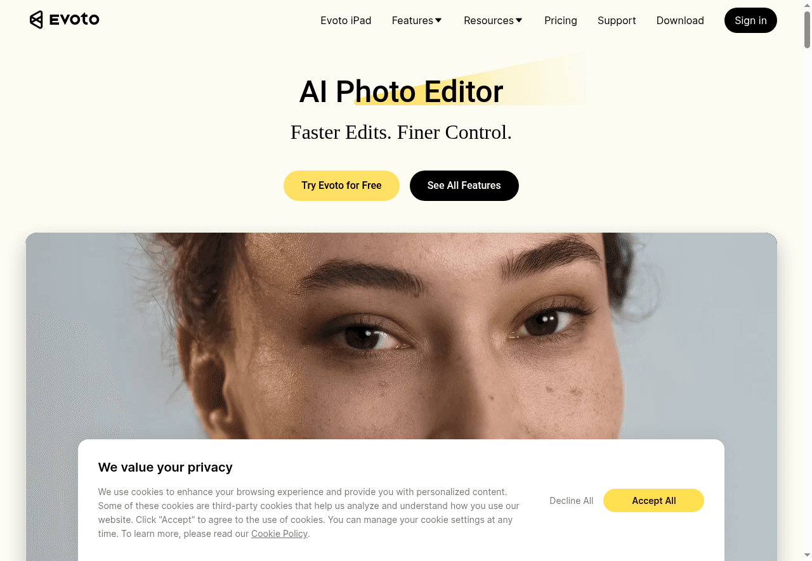Open the Resources menu label
The height and width of the screenshot is (561, 812).
pos(488,20)
